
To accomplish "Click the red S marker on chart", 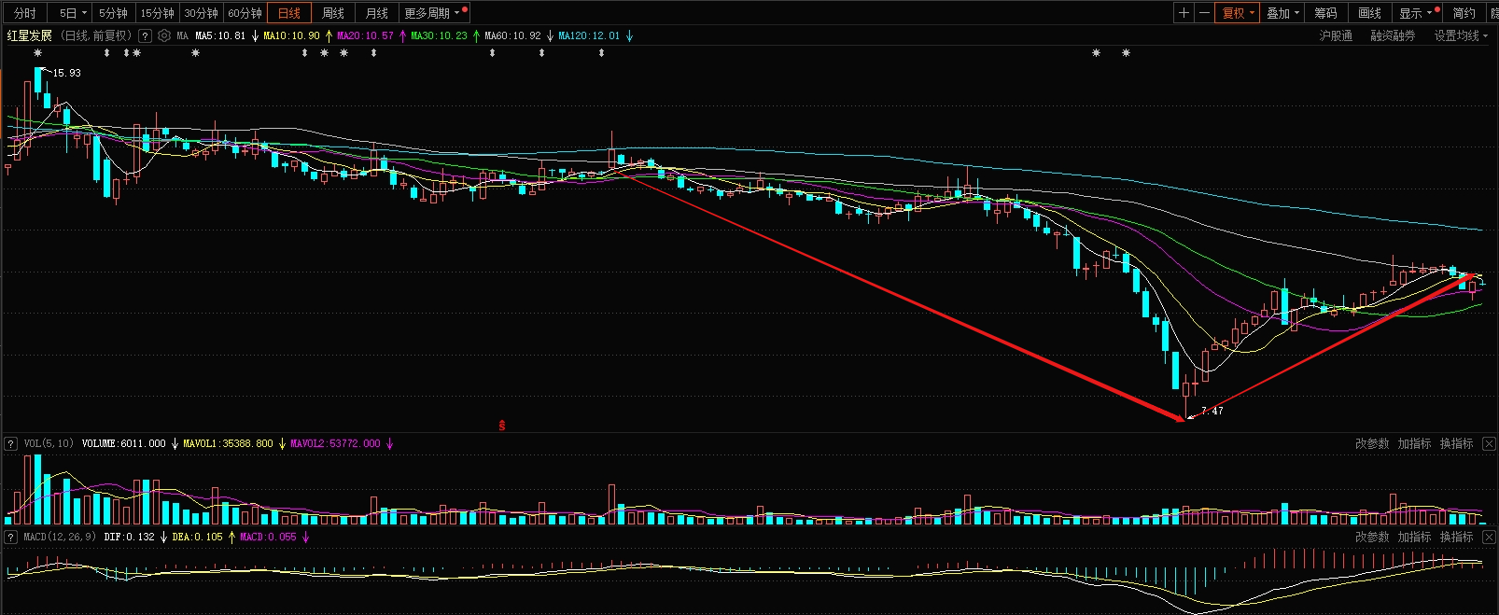I will pos(502,426).
